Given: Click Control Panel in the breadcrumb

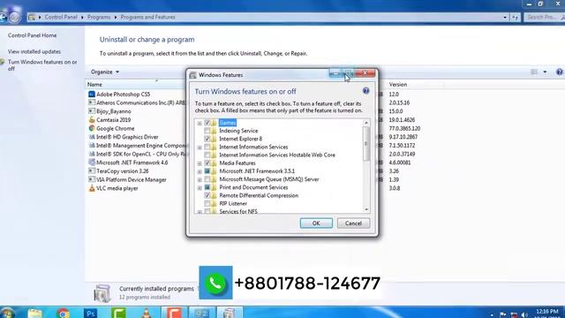Looking at the screenshot, I should [61, 17].
